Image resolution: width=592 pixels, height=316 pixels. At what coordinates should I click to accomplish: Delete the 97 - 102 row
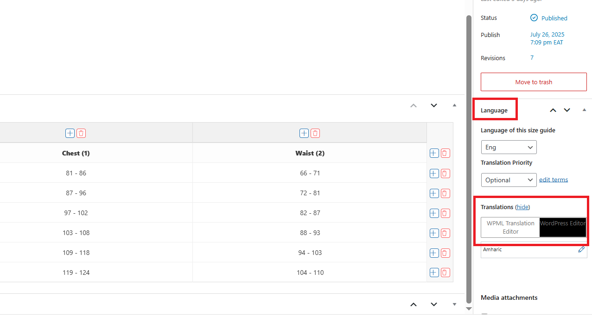[445, 213]
